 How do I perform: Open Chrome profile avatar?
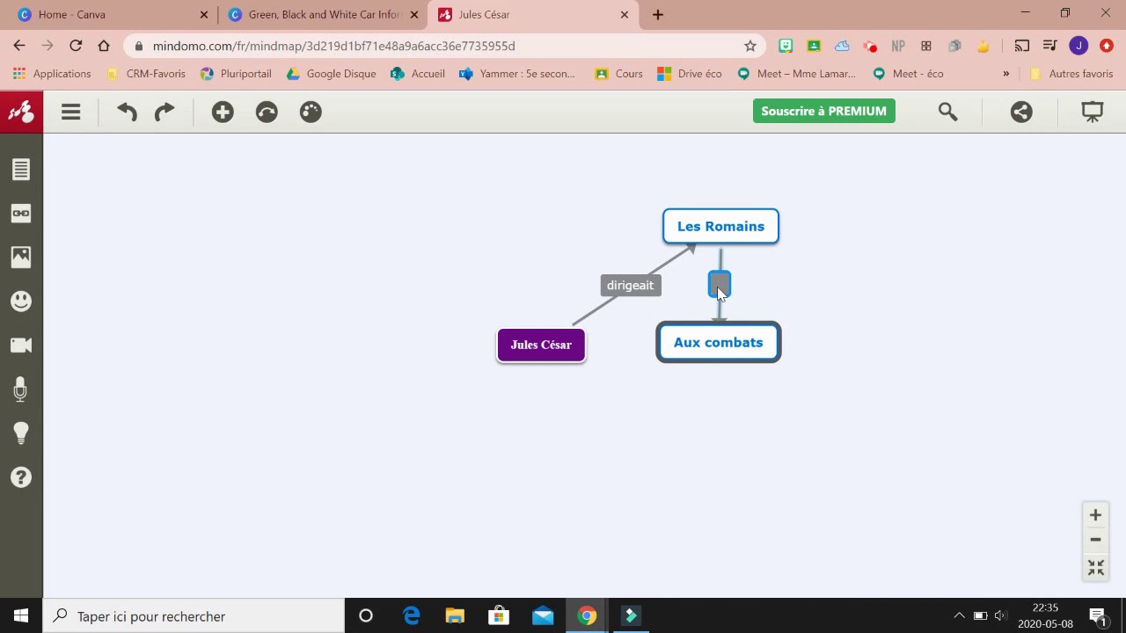pyautogui.click(x=1078, y=46)
